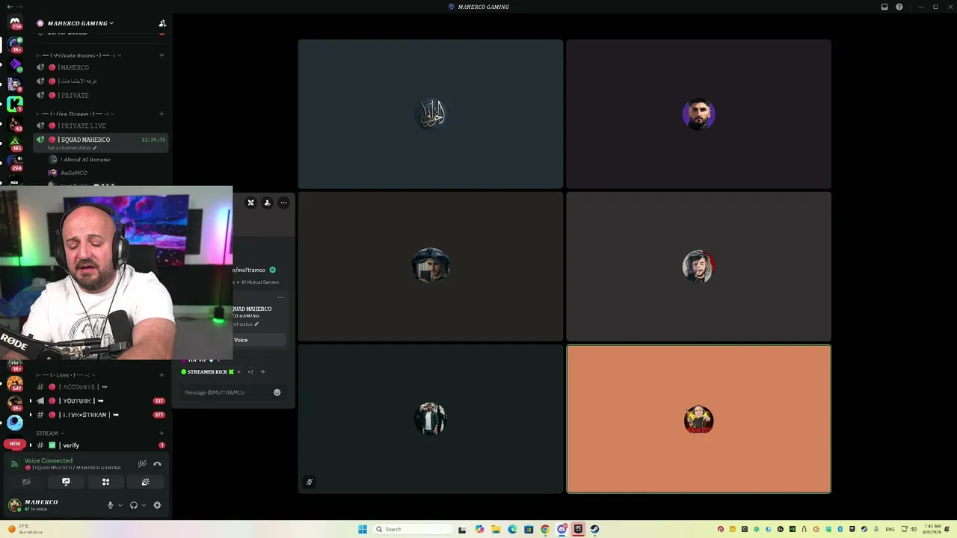Toggle headphone deafen
Viewport: 957px width, 538px height.
pyautogui.click(x=134, y=505)
